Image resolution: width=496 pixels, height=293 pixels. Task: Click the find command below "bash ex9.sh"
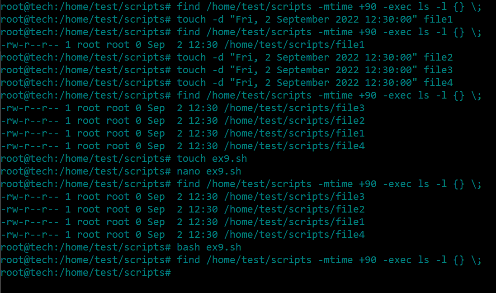click(x=329, y=260)
